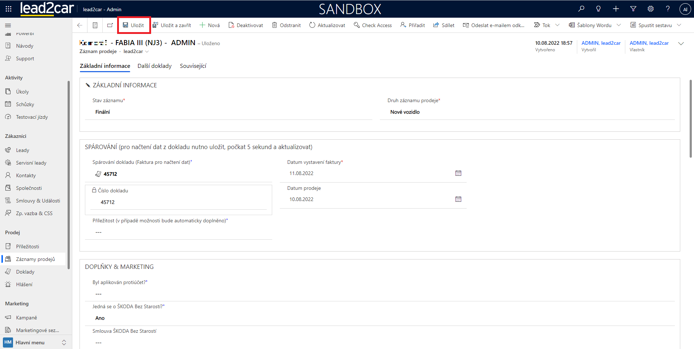This screenshot has width=694, height=349.
Task: Expand the record header chevron
Action: pyautogui.click(x=681, y=44)
